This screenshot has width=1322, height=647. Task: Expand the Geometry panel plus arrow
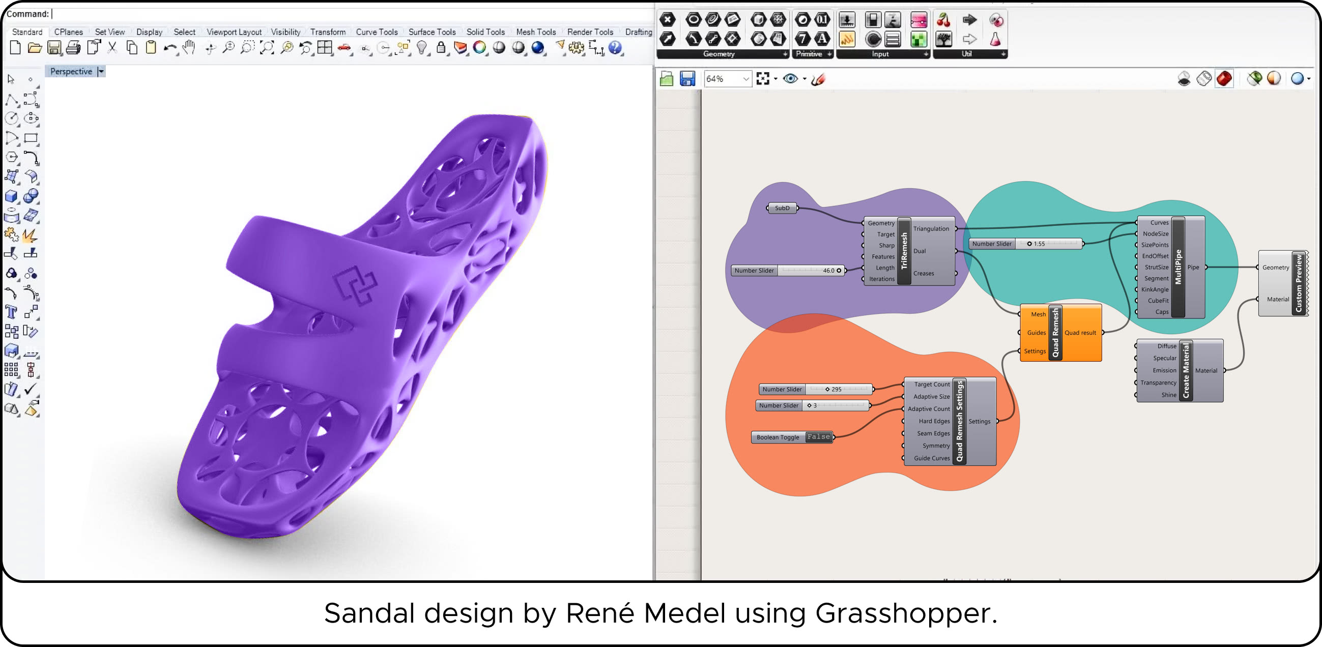785,54
